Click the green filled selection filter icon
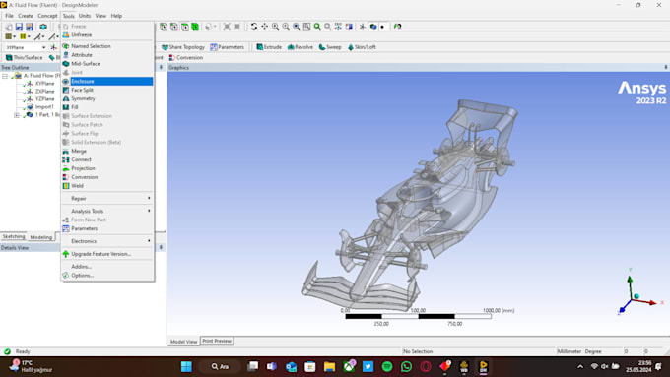 pos(195,27)
